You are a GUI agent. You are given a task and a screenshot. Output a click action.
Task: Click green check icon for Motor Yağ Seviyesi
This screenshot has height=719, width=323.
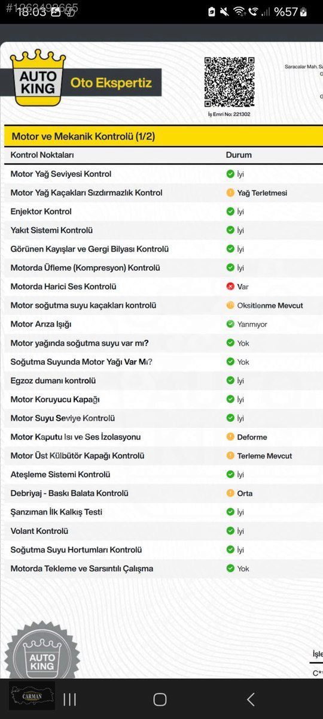tap(230, 174)
